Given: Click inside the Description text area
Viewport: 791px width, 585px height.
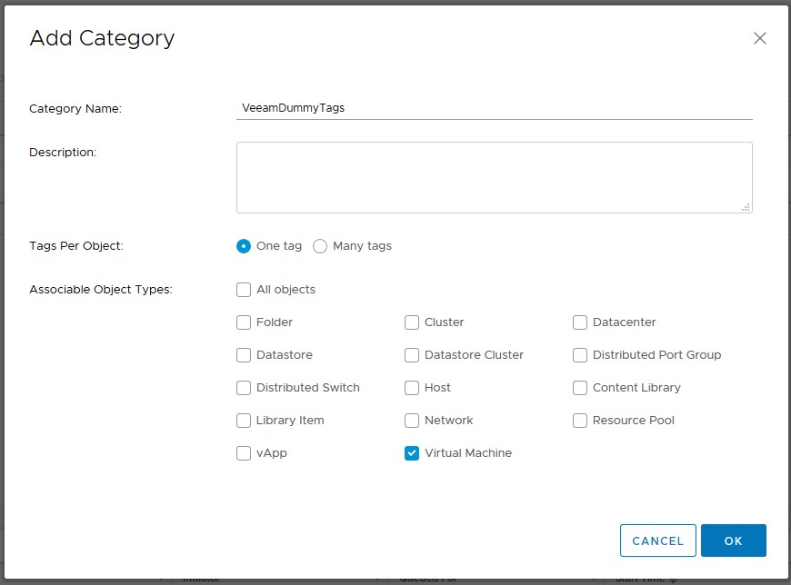Looking at the screenshot, I should click(494, 174).
